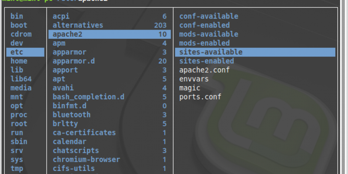The width and height of the screenshot is (348, 174).
Task: Select the envvars file
Action: click(194, 79)
